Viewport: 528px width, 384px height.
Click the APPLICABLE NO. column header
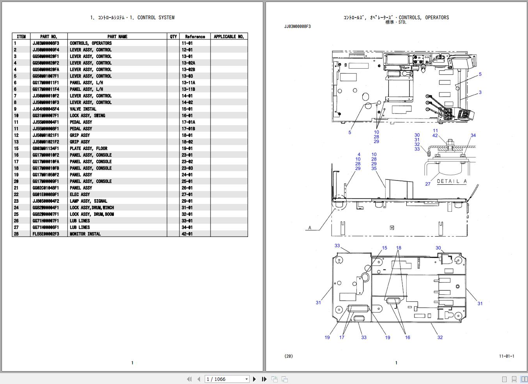[229, 37]
